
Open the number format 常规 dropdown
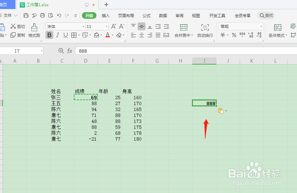pyautogui.click(x=261, y=27)
